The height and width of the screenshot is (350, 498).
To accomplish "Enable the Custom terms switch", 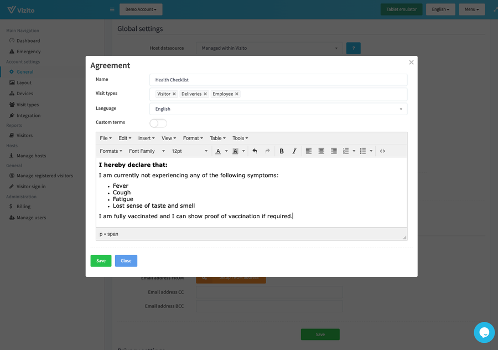I will click(x=158, y=123).
